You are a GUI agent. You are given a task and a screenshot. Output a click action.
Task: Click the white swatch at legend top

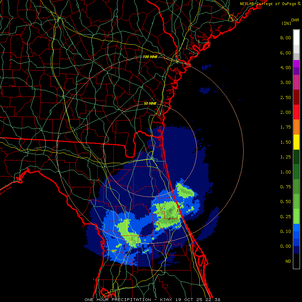click(x=296, y=38)
